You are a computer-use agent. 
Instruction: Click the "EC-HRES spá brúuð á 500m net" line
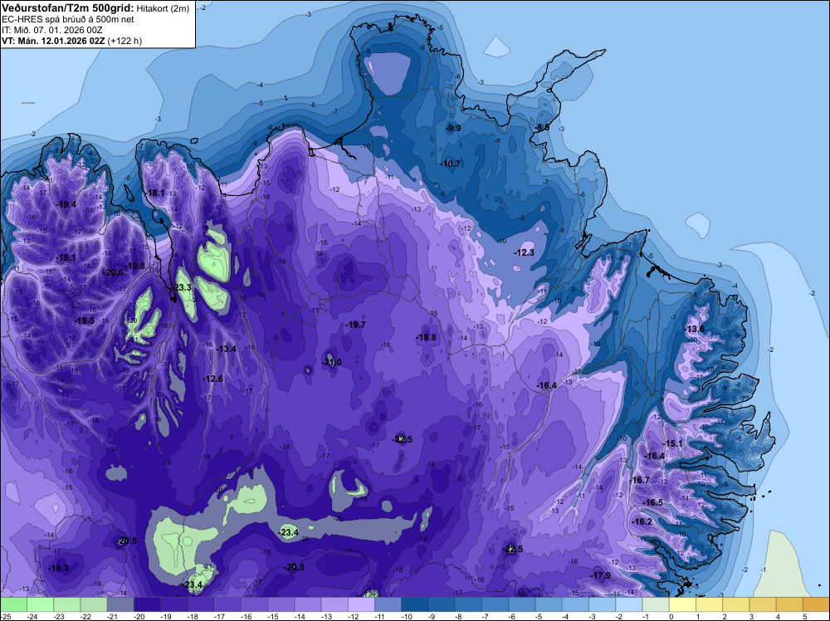tap(68, 19)
